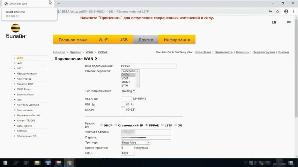
Task: Open the saved passwords key icon
Action: point(270,11)
